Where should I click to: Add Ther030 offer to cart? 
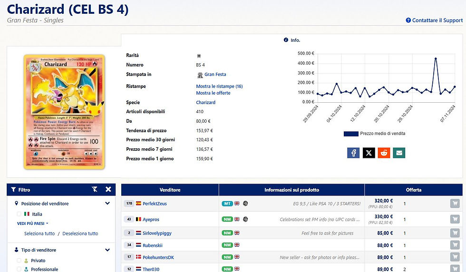coord(455,269)
